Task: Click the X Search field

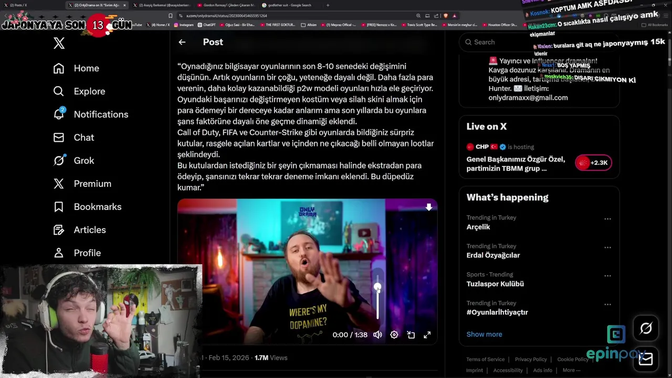Action: coord(539,42)
